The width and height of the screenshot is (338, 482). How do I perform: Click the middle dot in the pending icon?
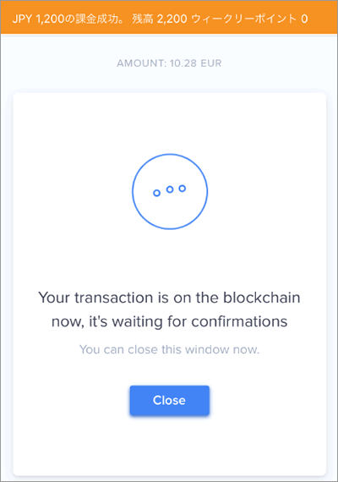tap(170, 189)
